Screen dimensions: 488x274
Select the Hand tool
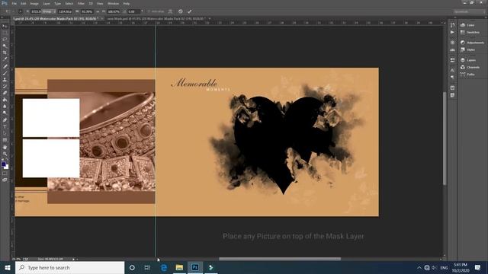(5, 147)
